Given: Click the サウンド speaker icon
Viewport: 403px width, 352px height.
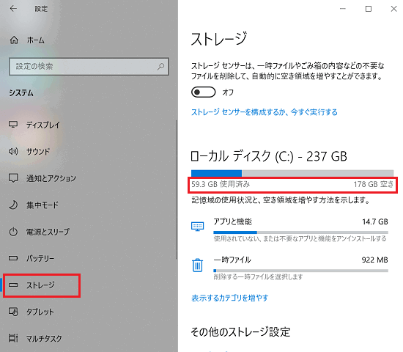Looking at the screenshot, I should coord(13,151).
